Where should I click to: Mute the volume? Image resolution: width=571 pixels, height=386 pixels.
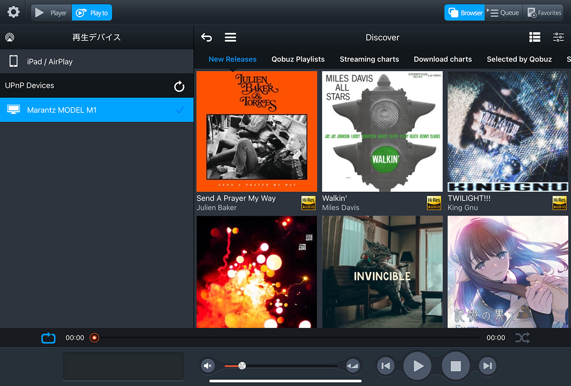207,366
